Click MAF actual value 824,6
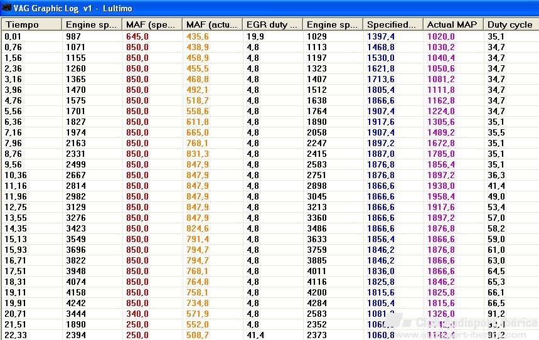Viewport: 539px width, 340px height. [x=198, y=228]
